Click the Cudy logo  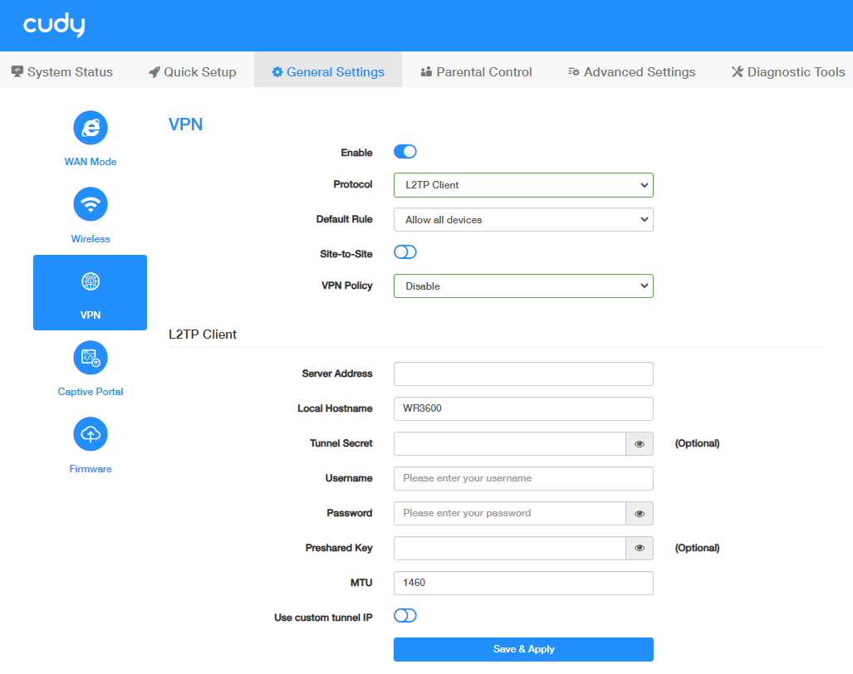(54, 26)
